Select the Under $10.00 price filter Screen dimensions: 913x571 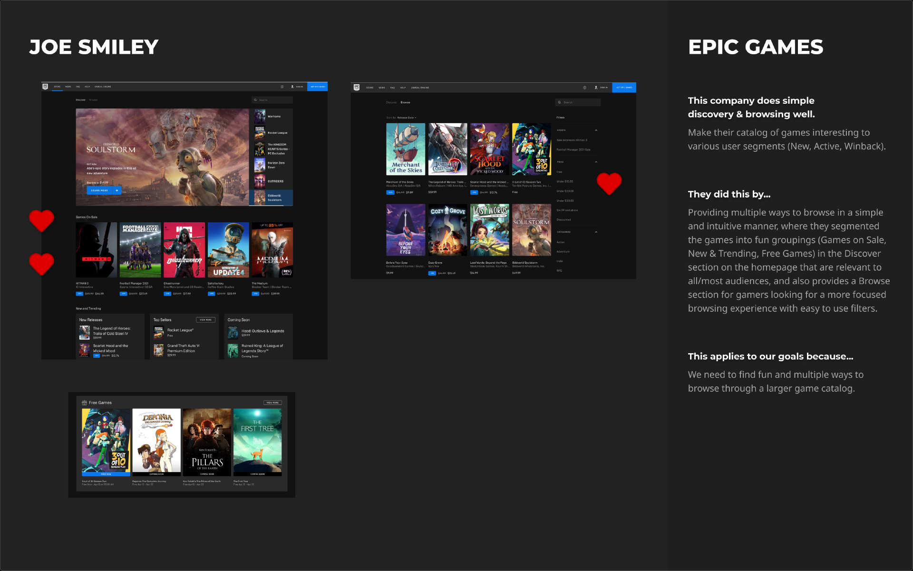565,181
